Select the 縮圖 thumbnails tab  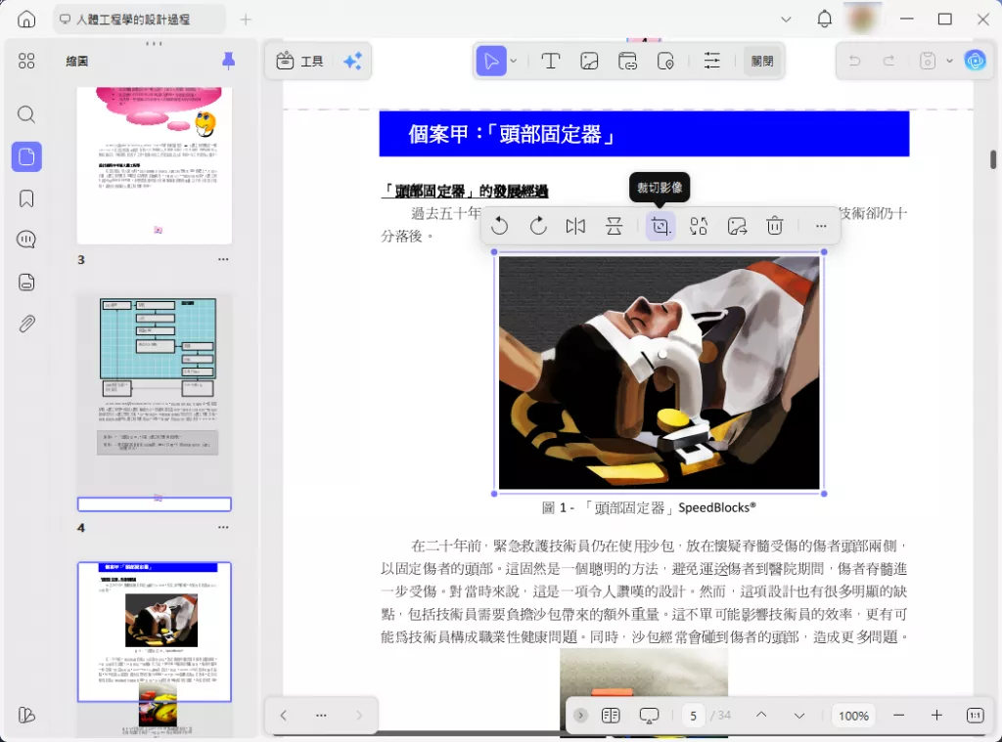[x=76, y=61]
